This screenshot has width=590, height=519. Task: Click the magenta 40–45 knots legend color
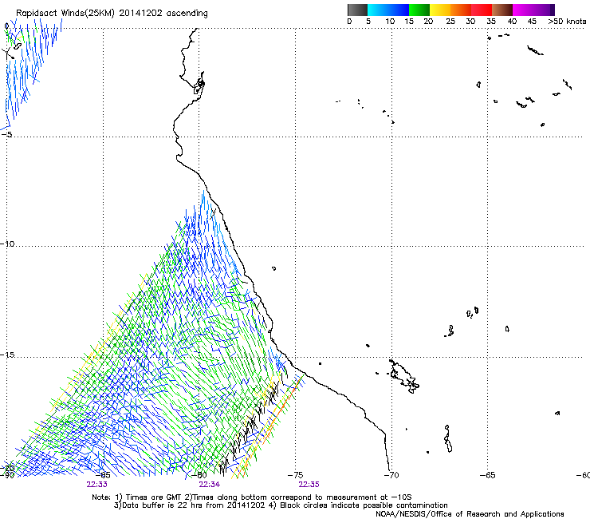pos(523,10)
